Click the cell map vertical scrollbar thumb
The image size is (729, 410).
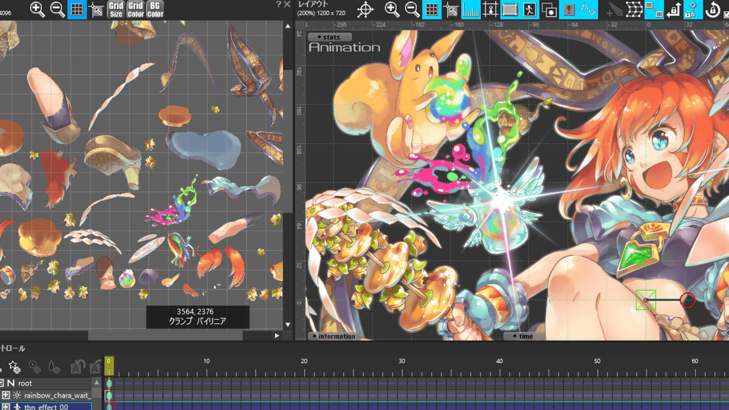[x=288, y=141]
